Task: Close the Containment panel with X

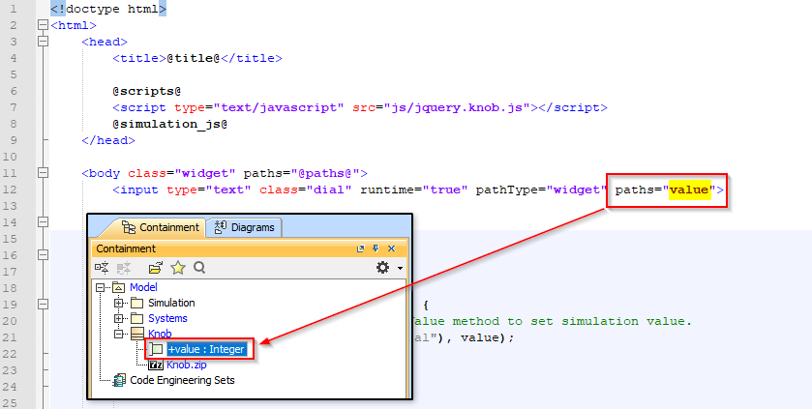Action: coord(392,248)
